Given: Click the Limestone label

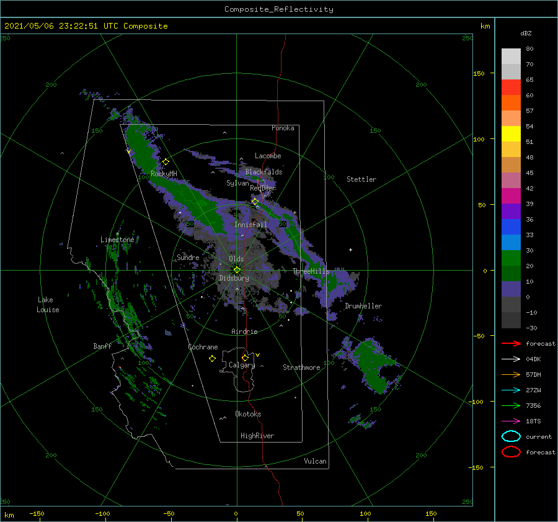Looking at the screenshot, I should click(117, 240).
